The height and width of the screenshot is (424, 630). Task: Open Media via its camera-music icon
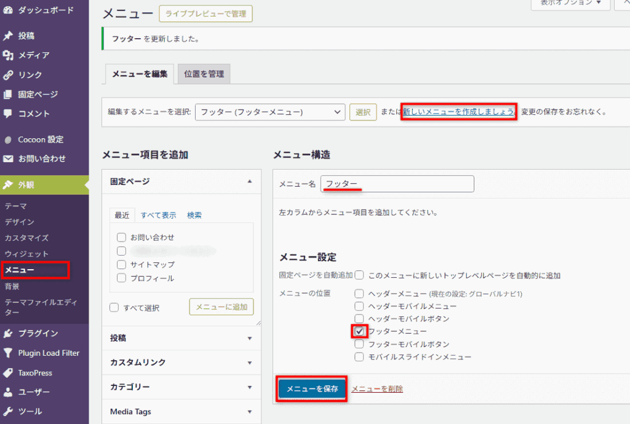[x=8, y=55]
